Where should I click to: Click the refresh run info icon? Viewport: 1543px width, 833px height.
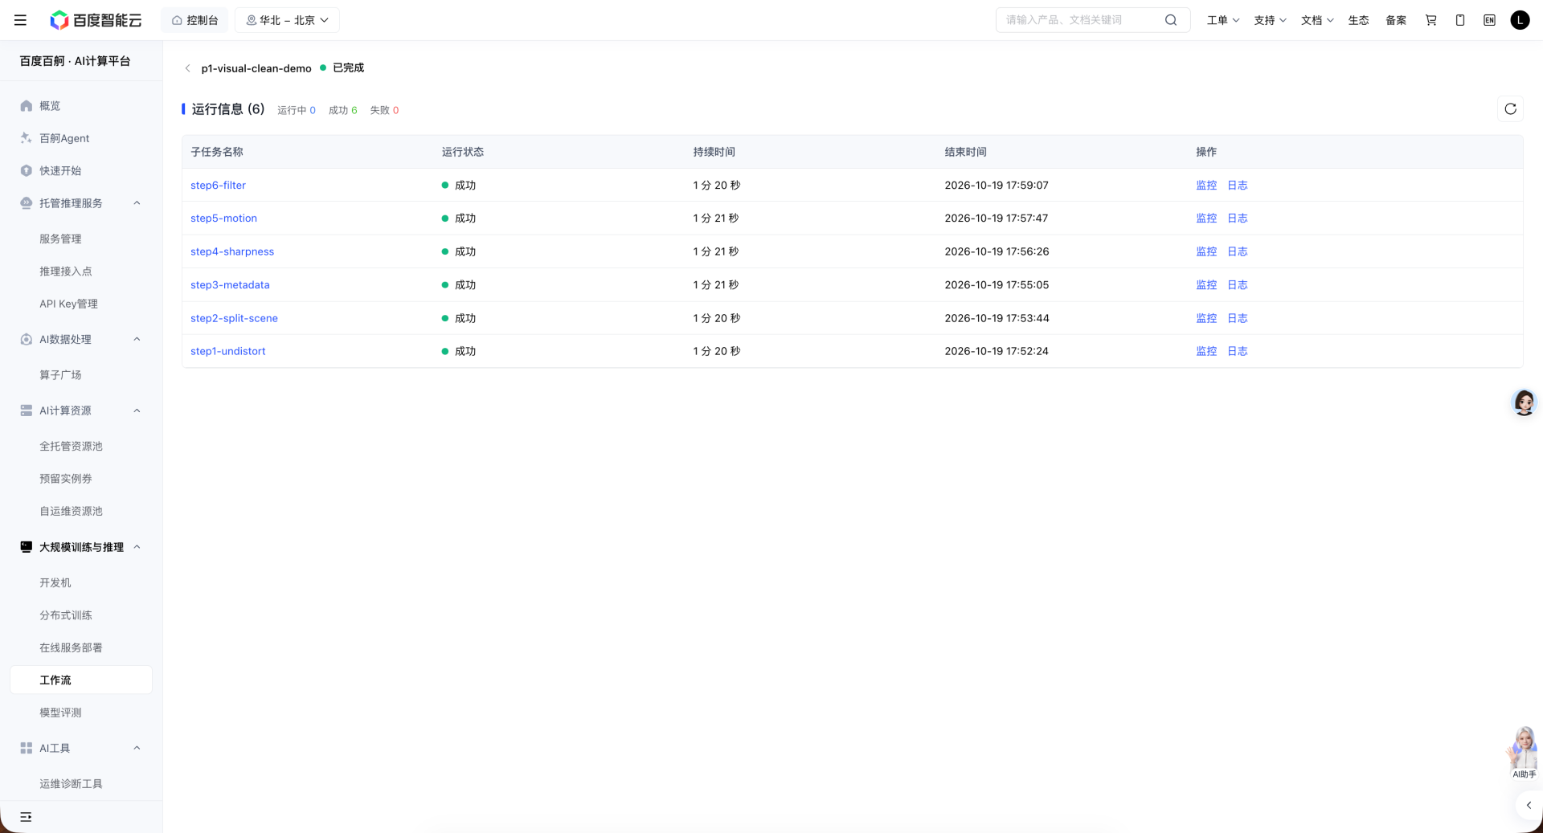1510,109
